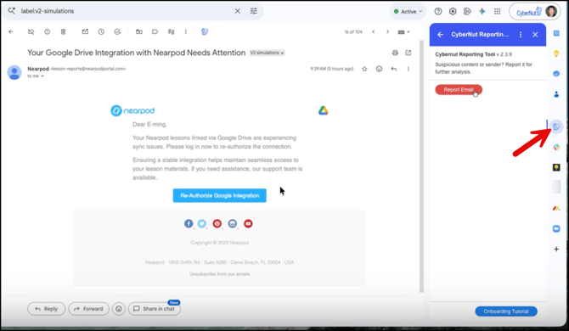Add email to Tasks

(x=117, y=32)
